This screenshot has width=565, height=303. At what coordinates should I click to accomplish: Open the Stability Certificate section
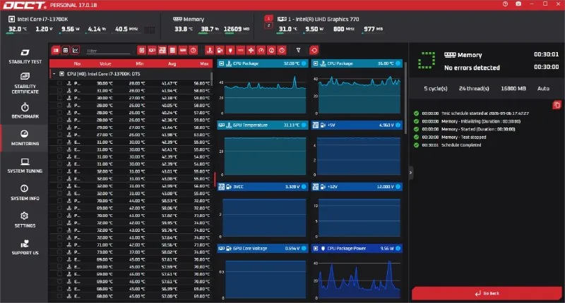(x=25, y=83)
